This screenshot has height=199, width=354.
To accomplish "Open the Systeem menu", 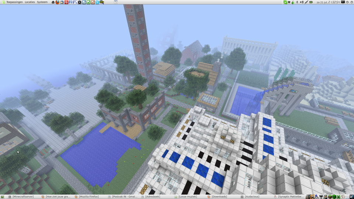I will [42, 2].
